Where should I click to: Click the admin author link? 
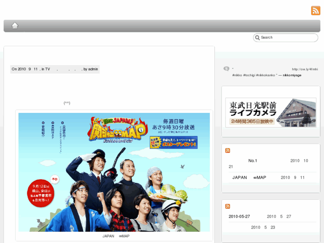(x=93, y=69)
